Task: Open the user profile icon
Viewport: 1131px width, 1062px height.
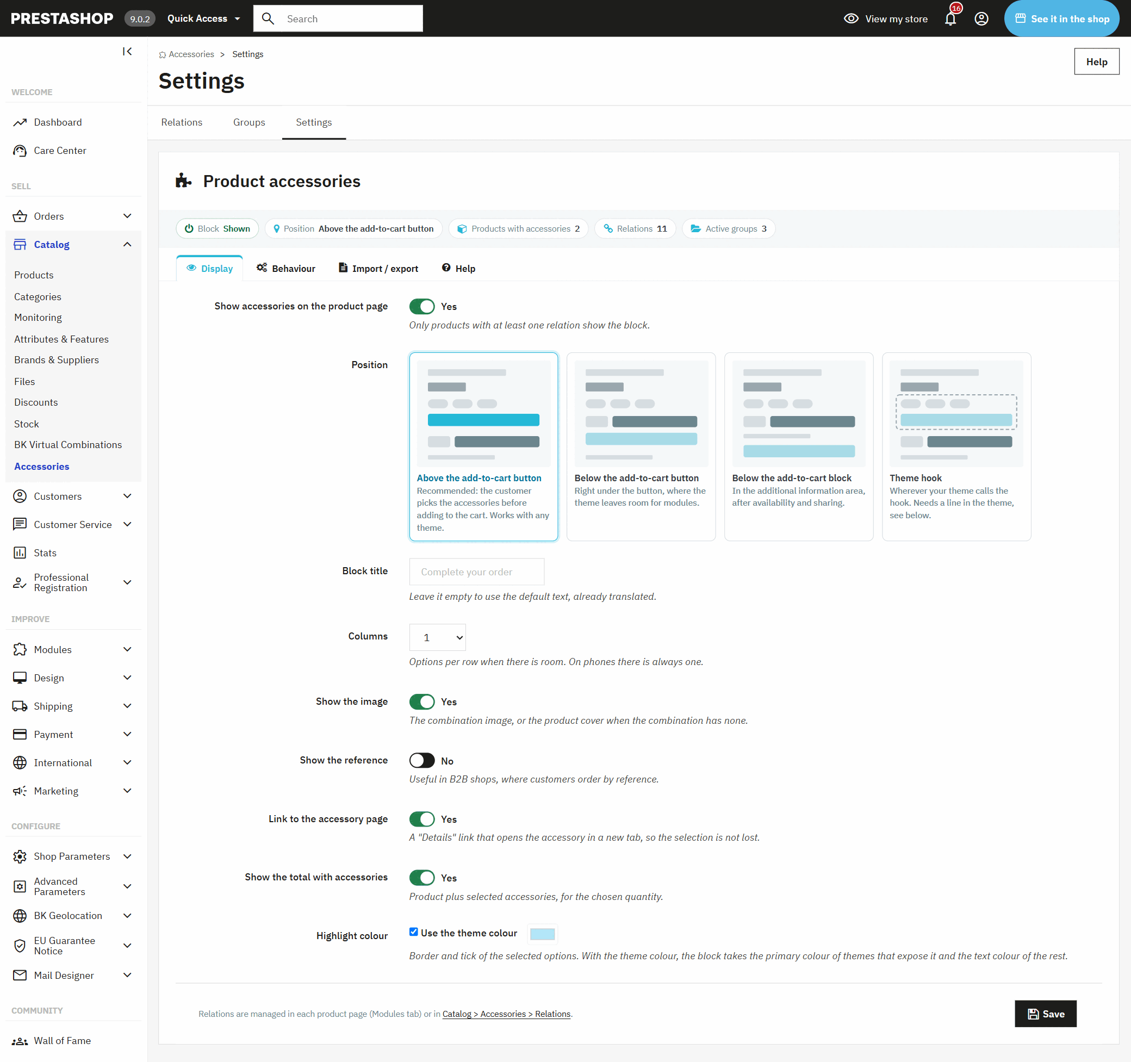Action: [x=981, y=19]
